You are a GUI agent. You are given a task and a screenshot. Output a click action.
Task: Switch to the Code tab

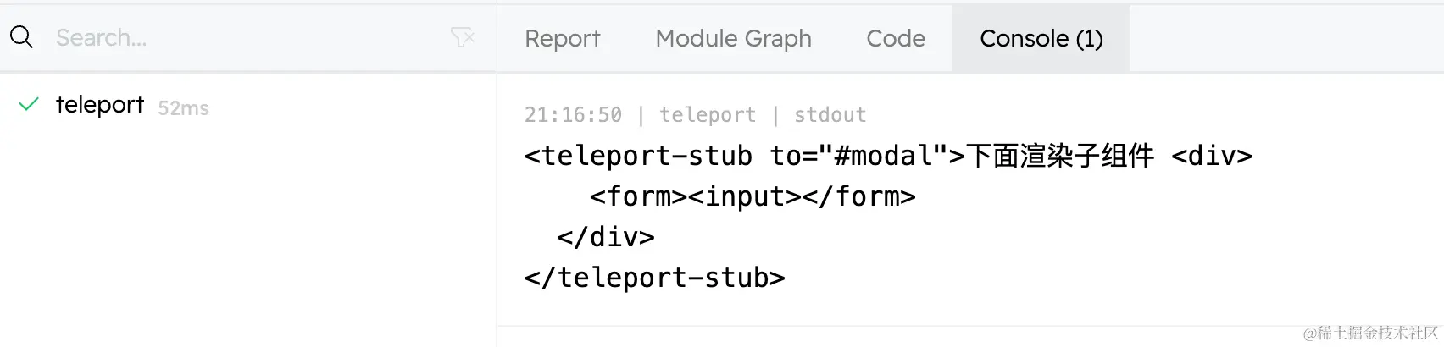[896, 38]
